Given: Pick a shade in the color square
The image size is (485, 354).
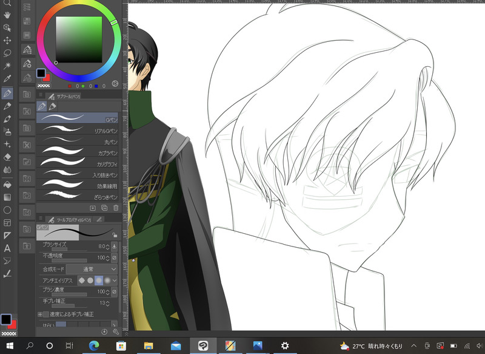Looking at the screenshot, I should [x=79, y=39].
